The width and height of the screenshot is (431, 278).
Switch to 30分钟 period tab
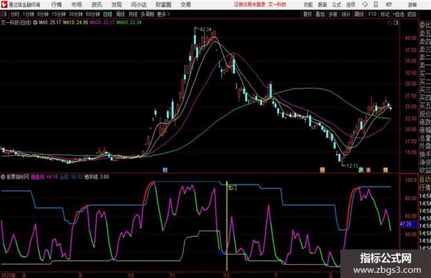tap(76, 14)
